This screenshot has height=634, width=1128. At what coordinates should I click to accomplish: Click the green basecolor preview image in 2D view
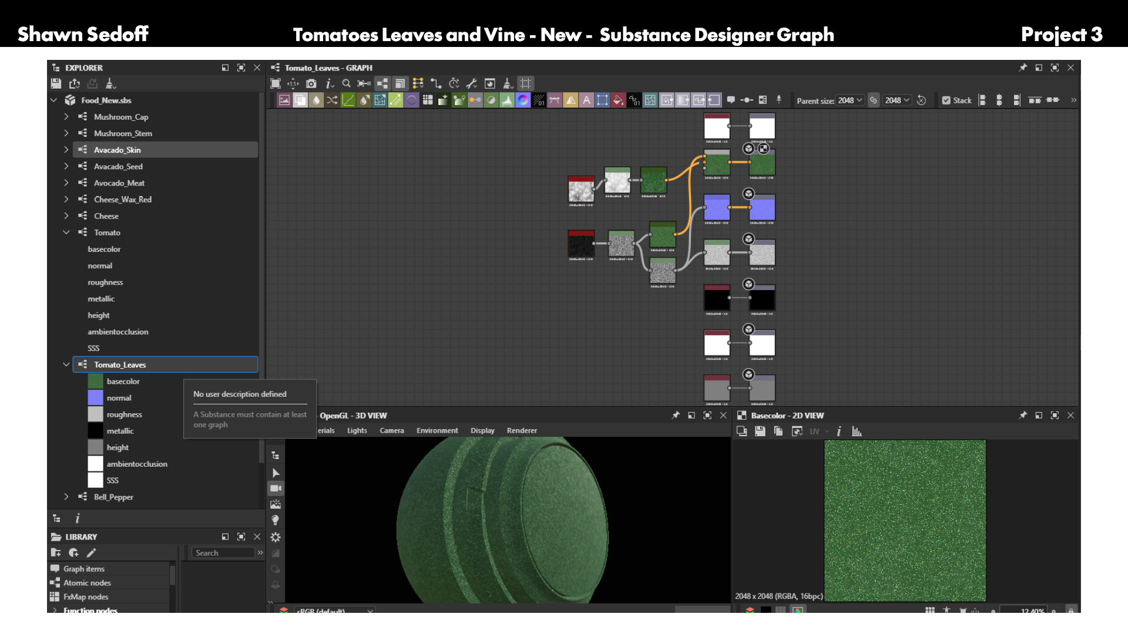[905, 521]
